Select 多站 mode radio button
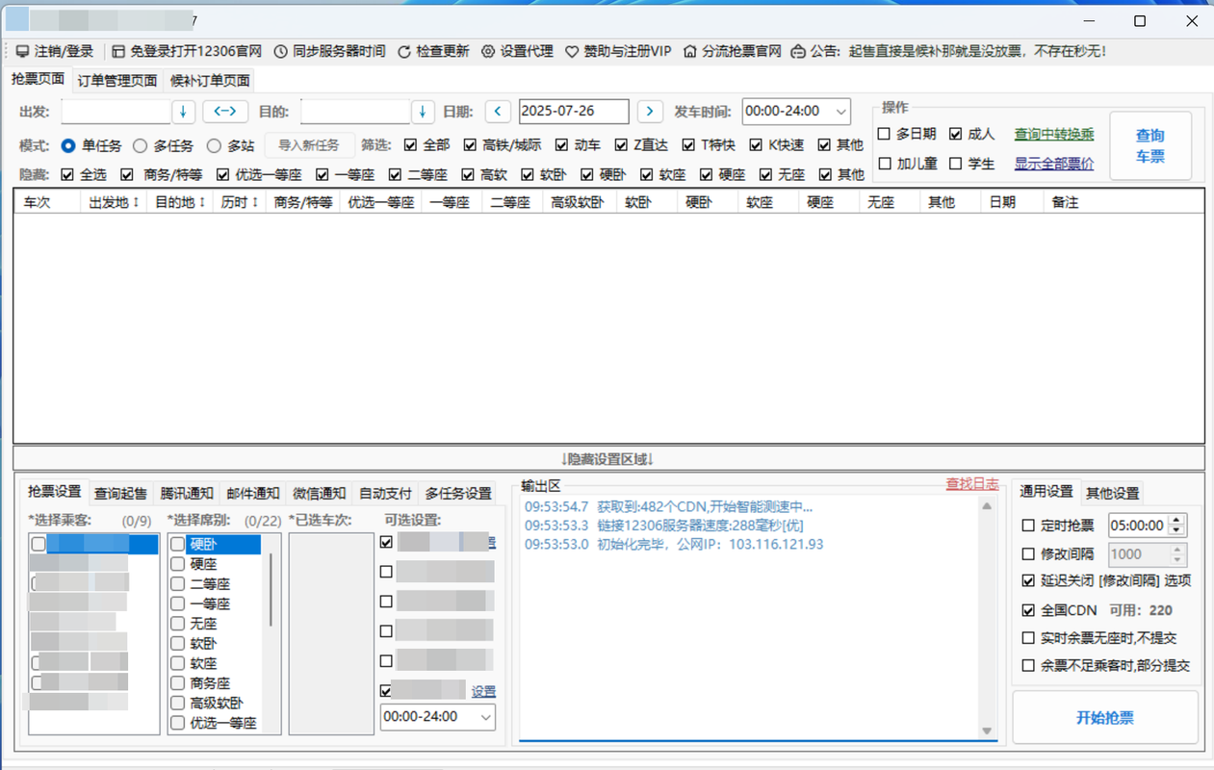This screenshot has height=770, width=1214. pos(215,145)
